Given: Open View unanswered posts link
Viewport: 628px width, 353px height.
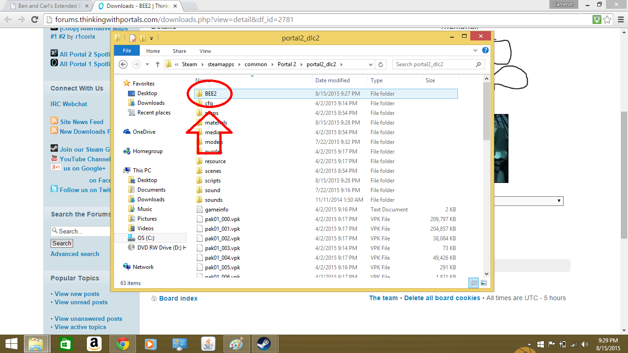Looking at the screenshot, I should pyautogui.click(x=88, y=319).
